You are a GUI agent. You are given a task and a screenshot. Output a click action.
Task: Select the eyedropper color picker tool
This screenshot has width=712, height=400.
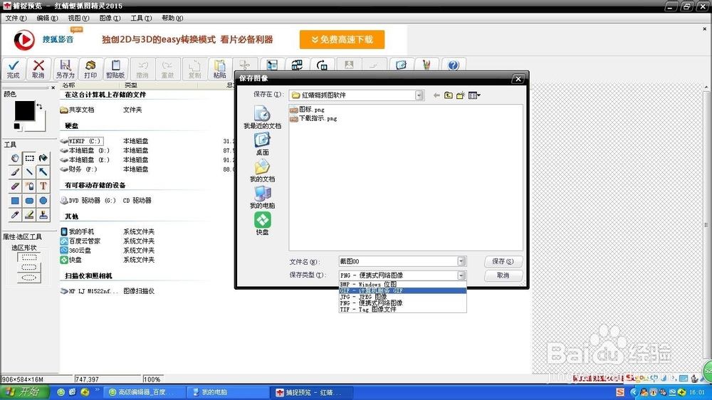pos(15,215)
